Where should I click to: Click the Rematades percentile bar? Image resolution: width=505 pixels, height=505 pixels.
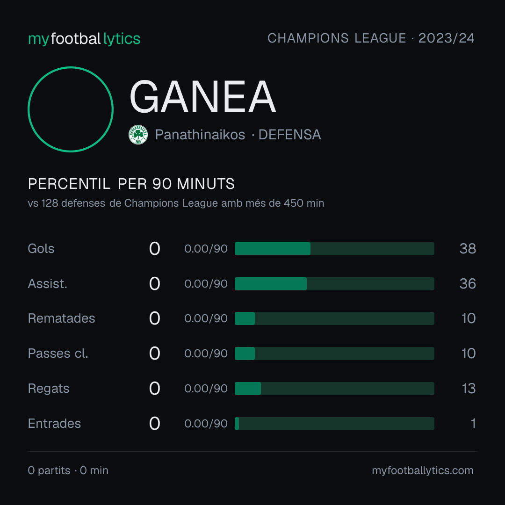(x=334, y=318)
